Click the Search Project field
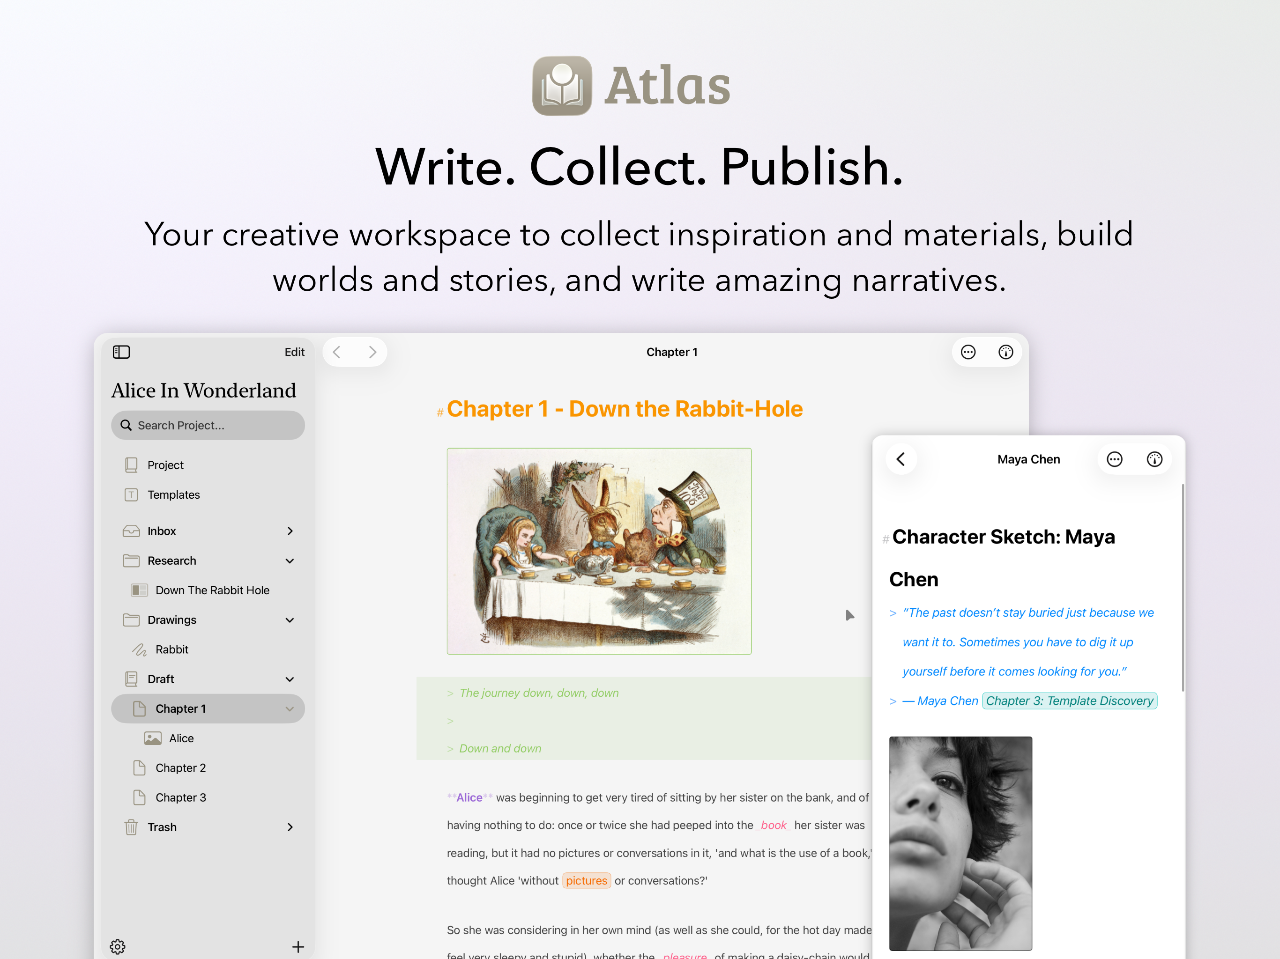This screenshot has height=959, width=1280. tap(208, 425)
